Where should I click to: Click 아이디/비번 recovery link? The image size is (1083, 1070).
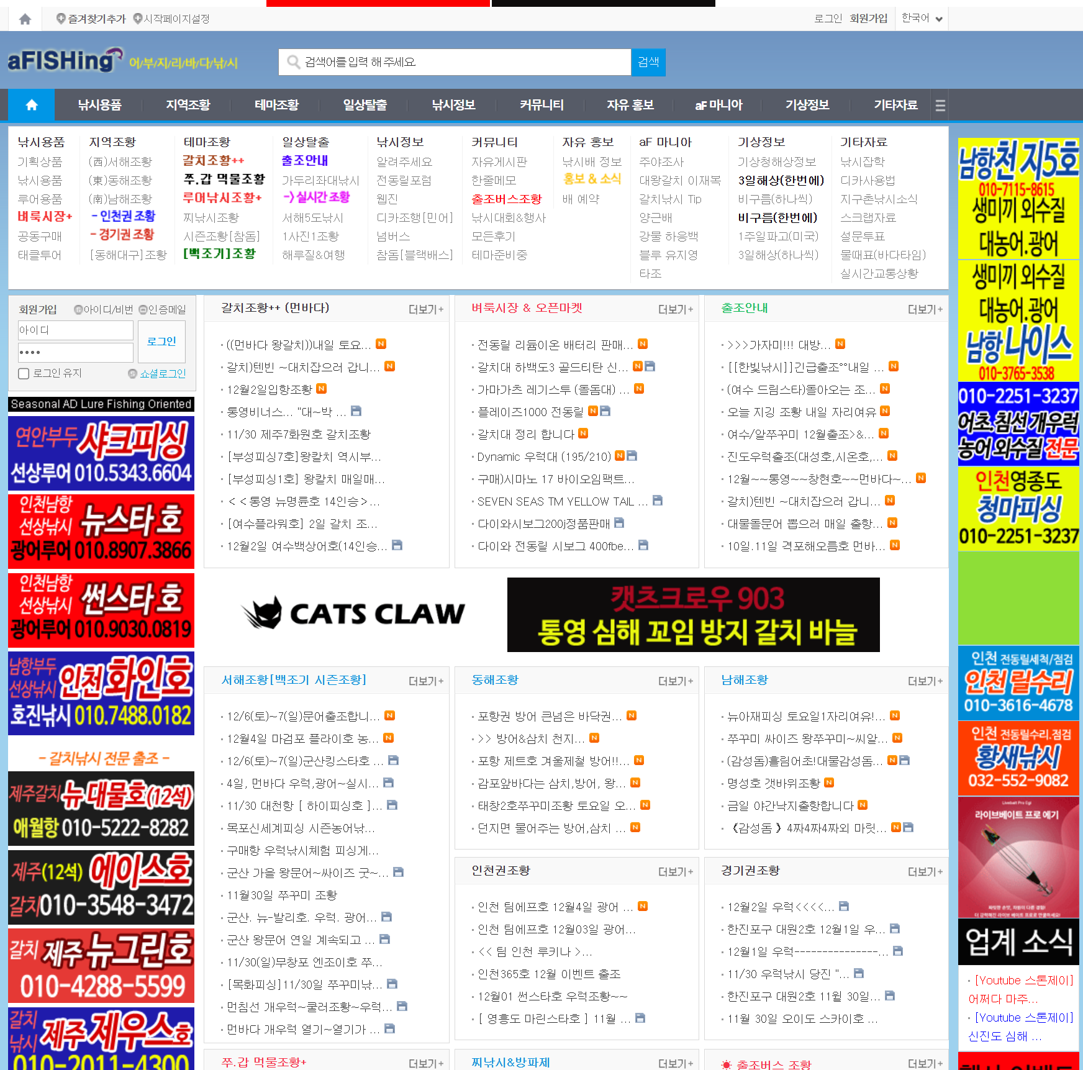coord(104,309)
